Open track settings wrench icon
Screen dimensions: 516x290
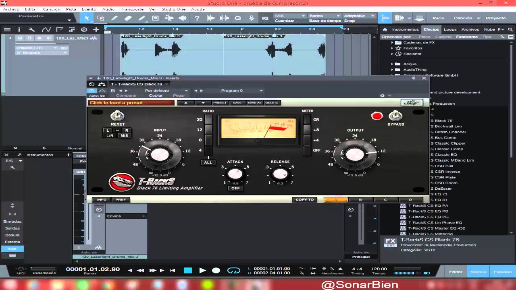click(x=32, y=29)
